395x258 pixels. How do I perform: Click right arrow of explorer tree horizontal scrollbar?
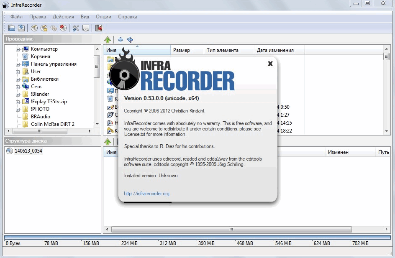click(x=90, y=131)
